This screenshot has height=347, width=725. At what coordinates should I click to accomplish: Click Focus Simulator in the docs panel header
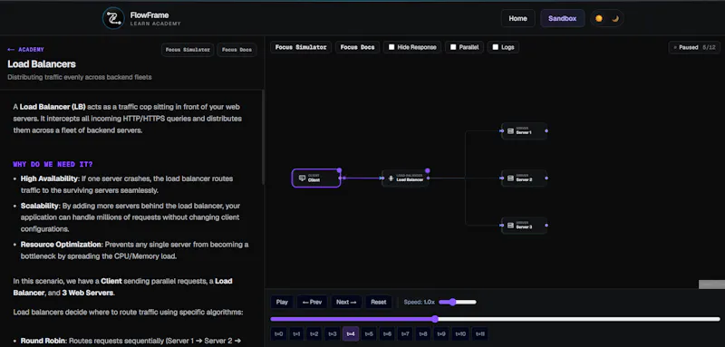point(188,50)
